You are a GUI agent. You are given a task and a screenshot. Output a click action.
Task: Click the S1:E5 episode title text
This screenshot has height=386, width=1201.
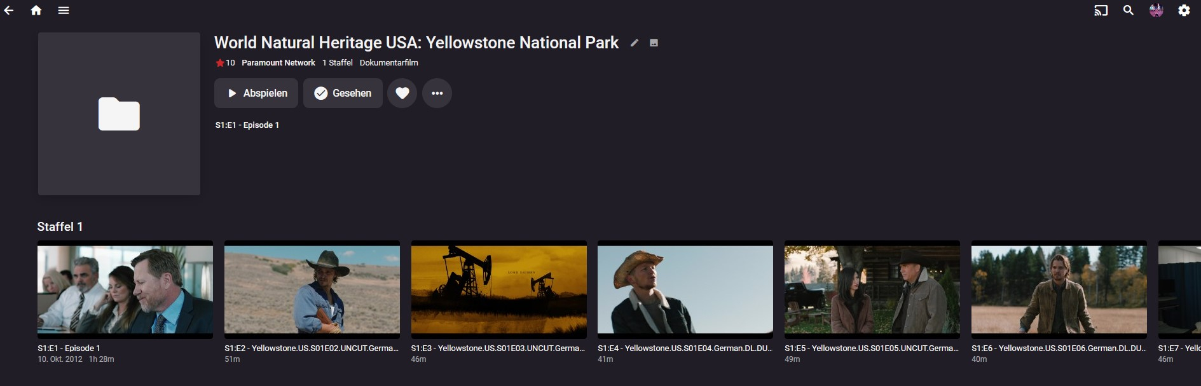872,348
